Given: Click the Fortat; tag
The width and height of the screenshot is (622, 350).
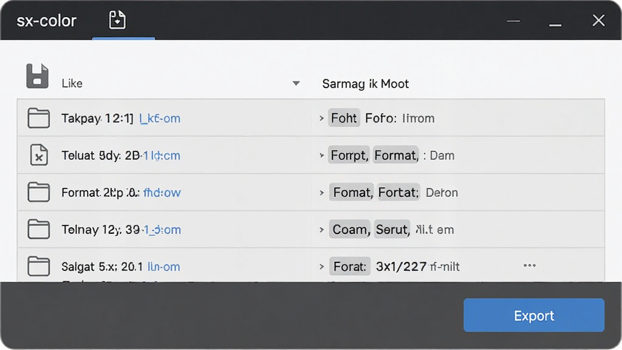Looking at the screenshot, I should click(x=398, y=193).
